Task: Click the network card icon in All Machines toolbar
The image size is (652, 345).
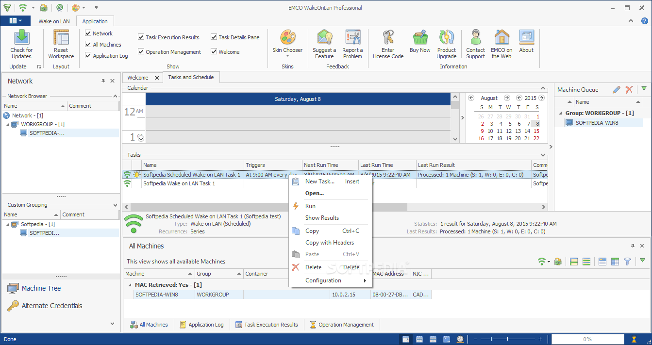Action: pyautogui.click(x=558, y=262)
